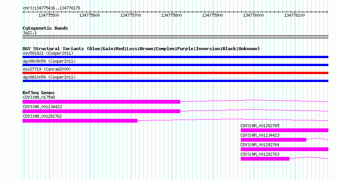
Task: Open CDV3|NM_001282763 transcript label
Action: click(x=260, y=154)
